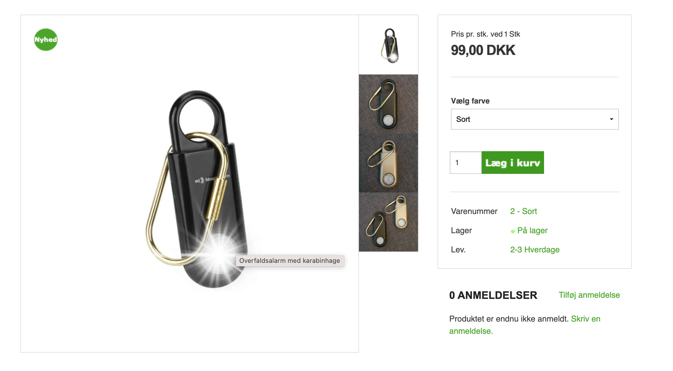Add the product with Læg i kurv
The image size is (673, 371).
pyautogui.click(x=513, y=163)
